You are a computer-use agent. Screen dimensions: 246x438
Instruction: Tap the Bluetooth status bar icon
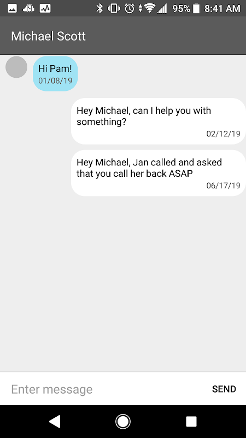pyautogui.click(x=99, y=8)
